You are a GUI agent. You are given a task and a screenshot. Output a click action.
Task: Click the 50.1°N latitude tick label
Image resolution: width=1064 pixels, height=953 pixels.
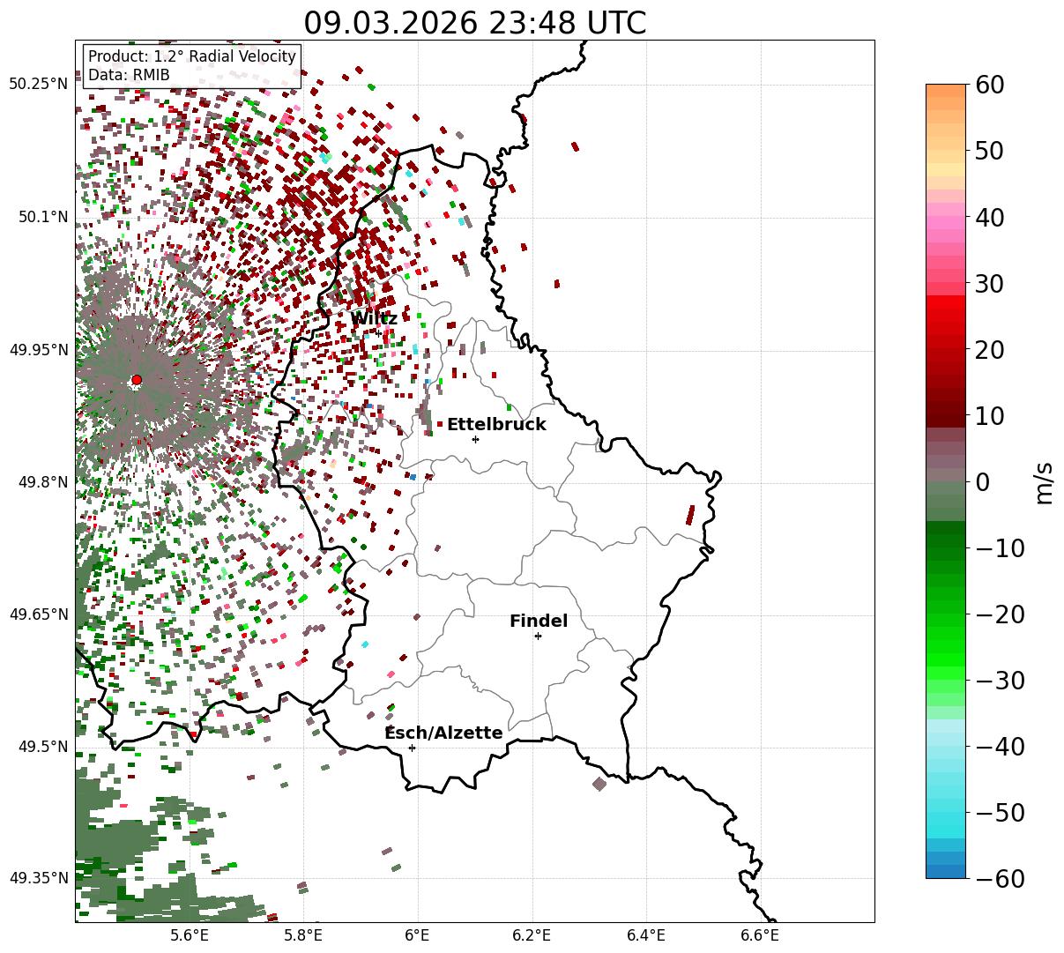[x=43, y=217]
